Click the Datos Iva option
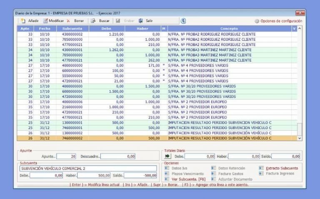The width and height of the screenshot is (320, 199). (180, 168)
